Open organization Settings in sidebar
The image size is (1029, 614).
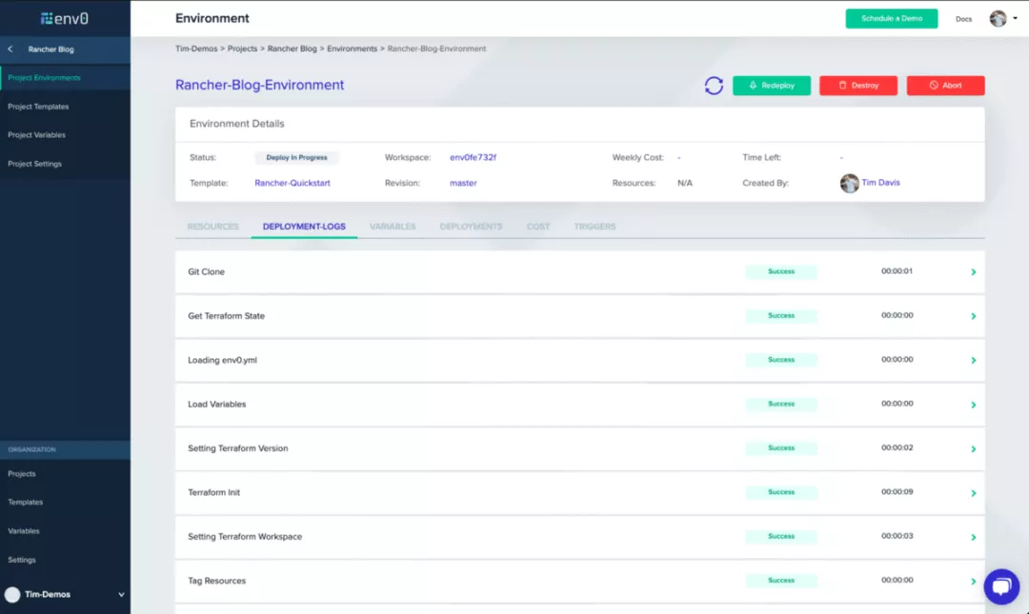tap(22, 560)
